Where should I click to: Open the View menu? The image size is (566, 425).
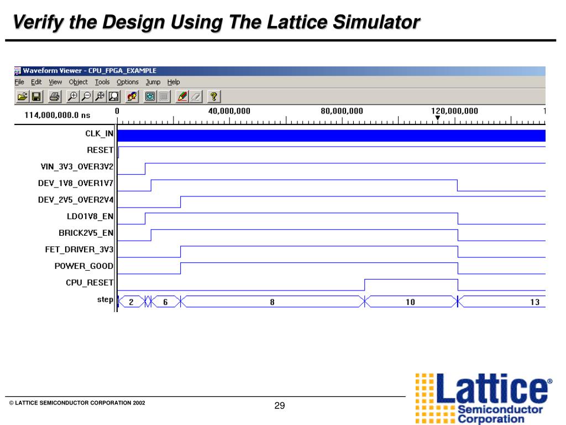click(x=55, y=82)
